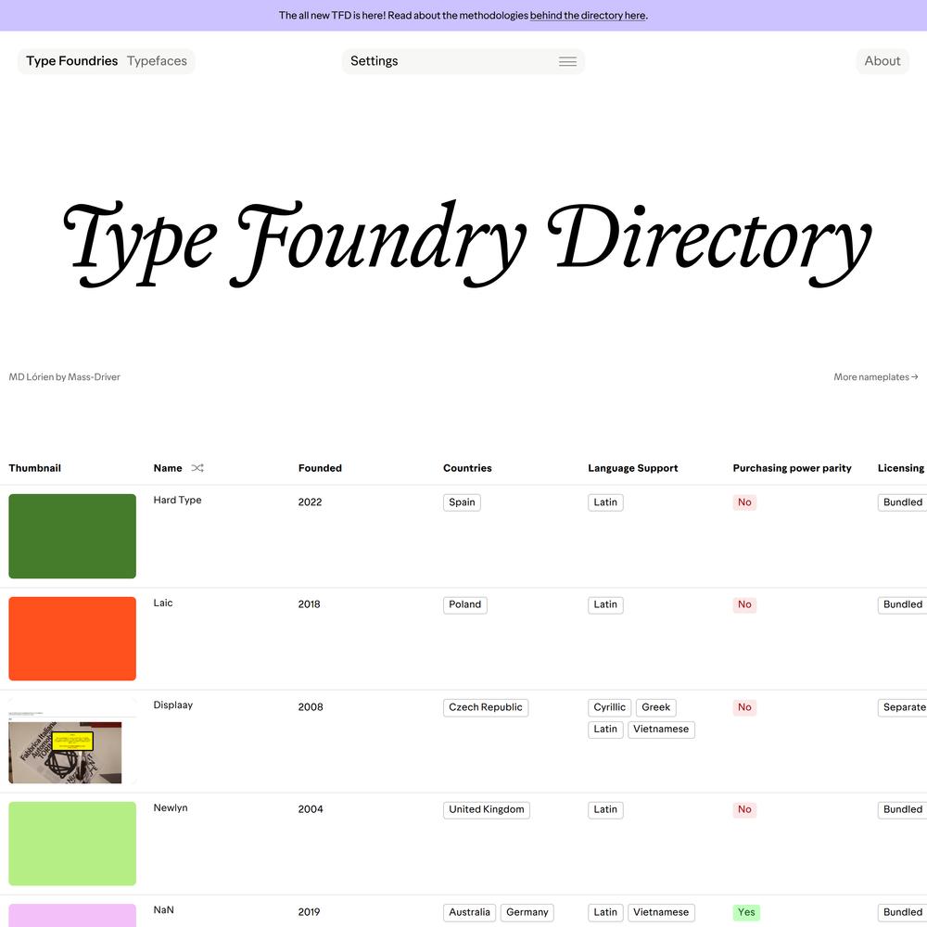
Task: Click the Cyrillic language tag for Displaay
Action: [x=610, y=707]
